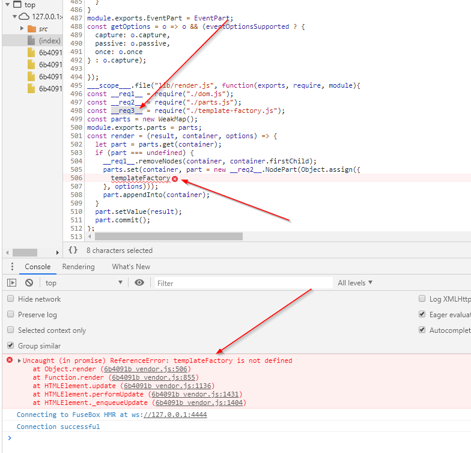
Task: Open link 6b4091b_vendor.js:506
Action: point(145,369)
